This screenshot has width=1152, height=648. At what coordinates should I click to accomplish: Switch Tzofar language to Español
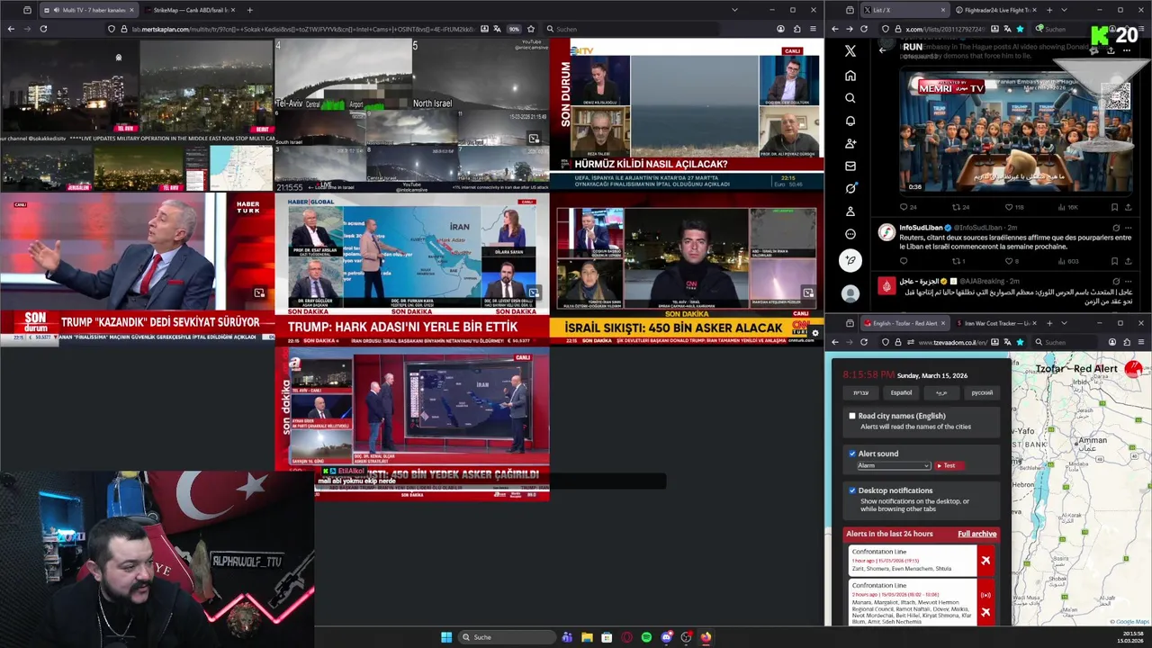[901, 392]
